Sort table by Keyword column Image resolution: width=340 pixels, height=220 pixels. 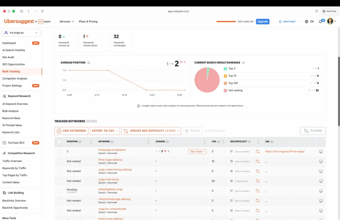pos(148,142)
